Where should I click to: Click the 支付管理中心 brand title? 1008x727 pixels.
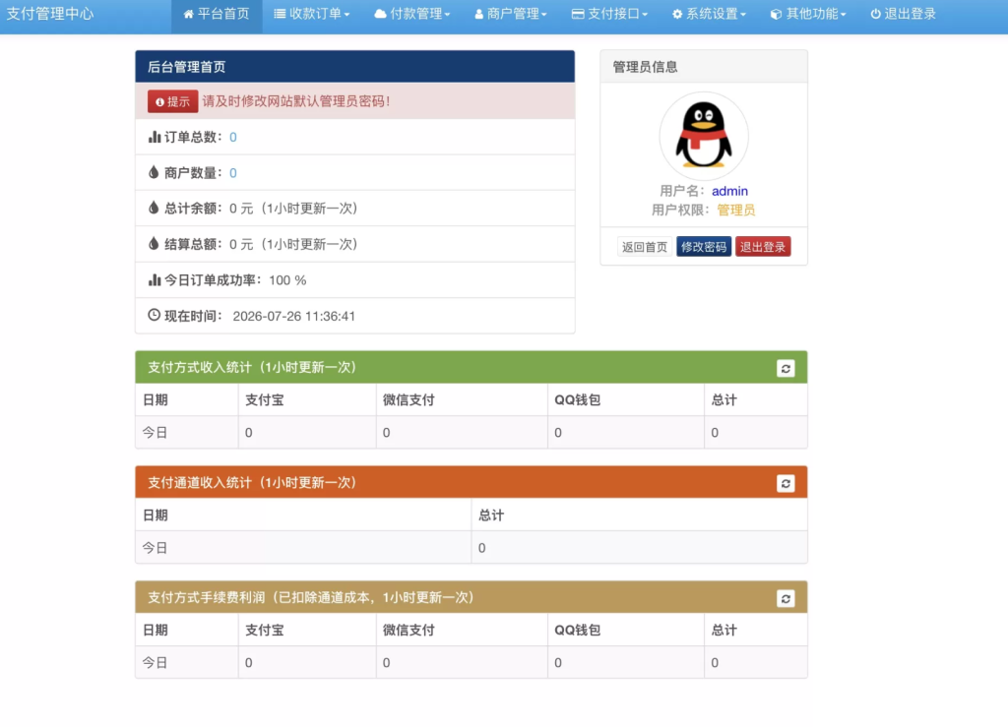click(50, 14)
